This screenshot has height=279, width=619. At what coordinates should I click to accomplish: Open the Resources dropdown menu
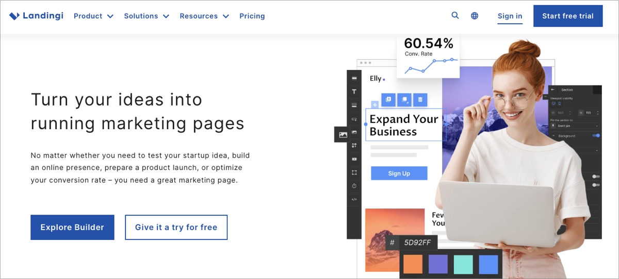(x=204, y=16)
